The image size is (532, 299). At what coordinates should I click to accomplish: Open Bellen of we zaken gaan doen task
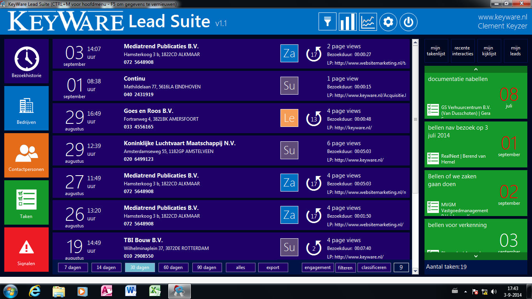tap(476, 193)
